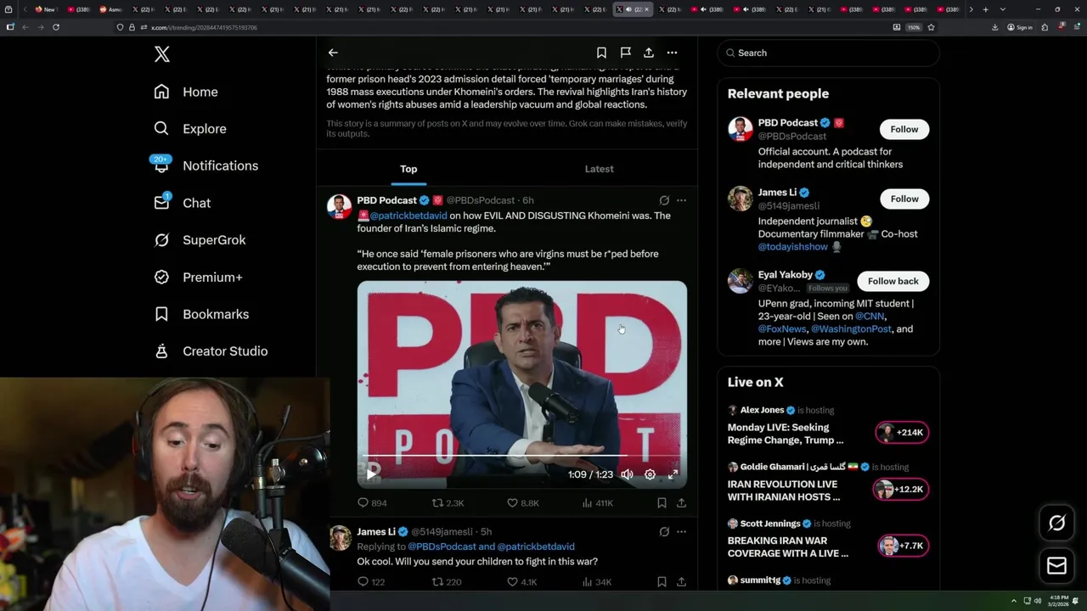Click the back arrow above the story

(x=333, y=53)
